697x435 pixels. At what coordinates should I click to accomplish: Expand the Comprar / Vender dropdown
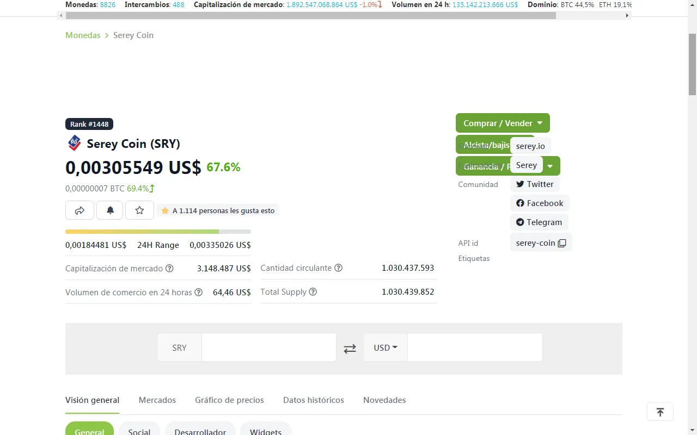point(503,123)
